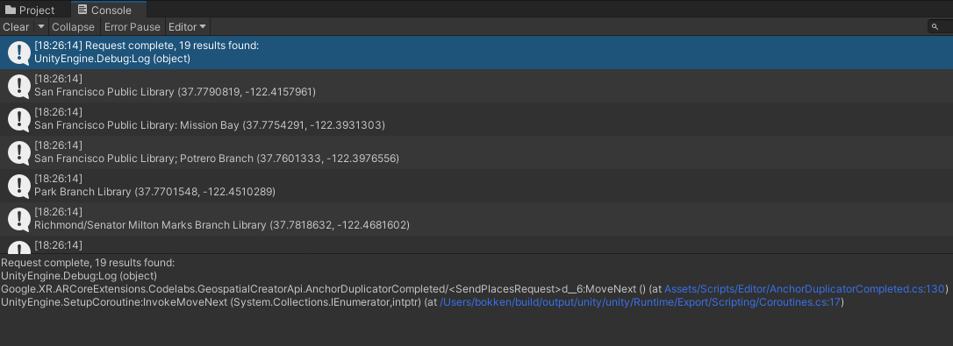Viewport: 953px width, 346px height.
Task: Toggle Error Pause
Action: click(132, 26)
